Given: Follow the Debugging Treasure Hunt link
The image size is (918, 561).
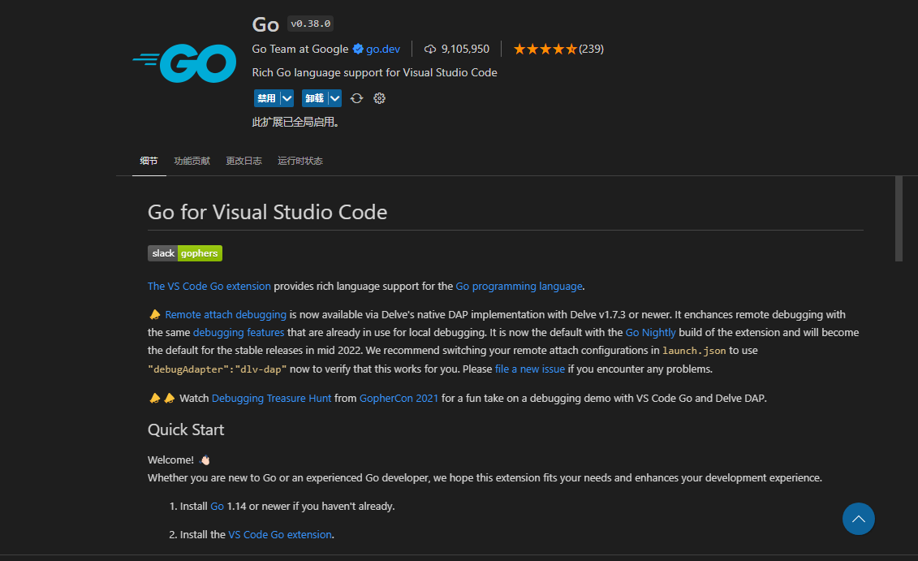Looking at the screenshot, I should [x=271, y=398].
